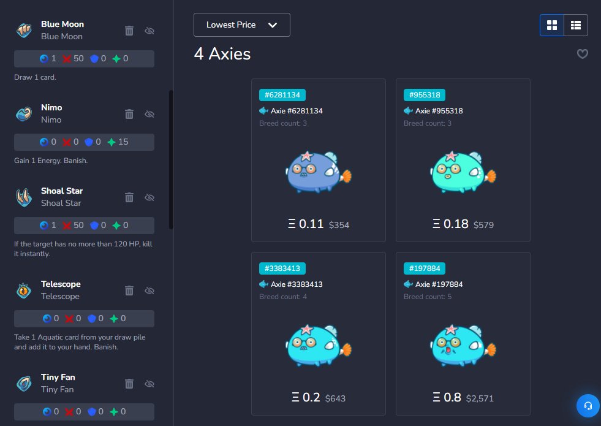601x426 pixels.
Task: Click 'Breed count: 4' text
Action: point(283,297)
